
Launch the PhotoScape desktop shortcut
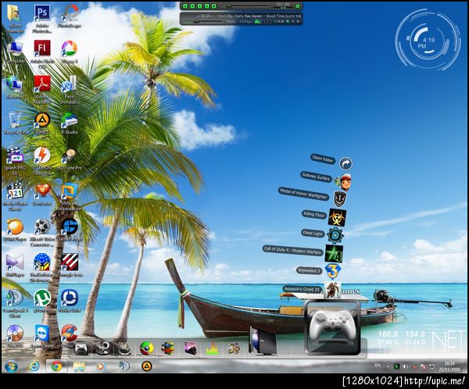(x=70, y=16)
